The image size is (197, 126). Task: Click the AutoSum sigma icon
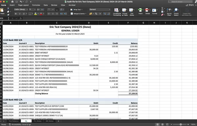pos(162,9)
